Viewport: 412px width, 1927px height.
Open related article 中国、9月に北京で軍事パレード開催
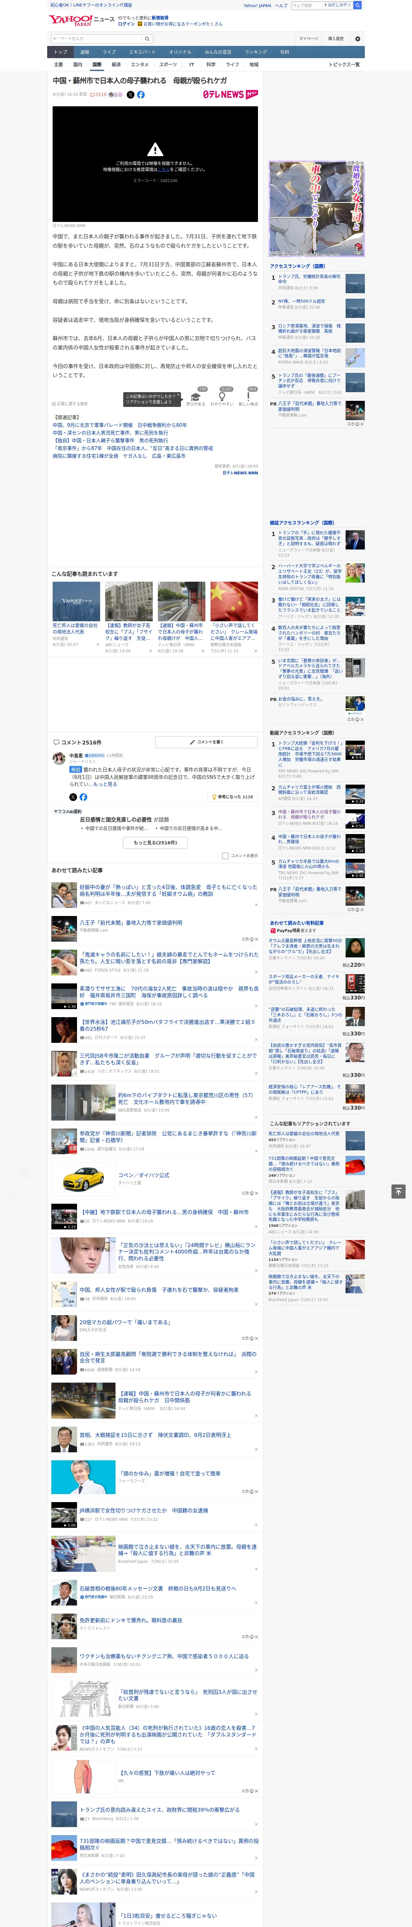point(120,426)
